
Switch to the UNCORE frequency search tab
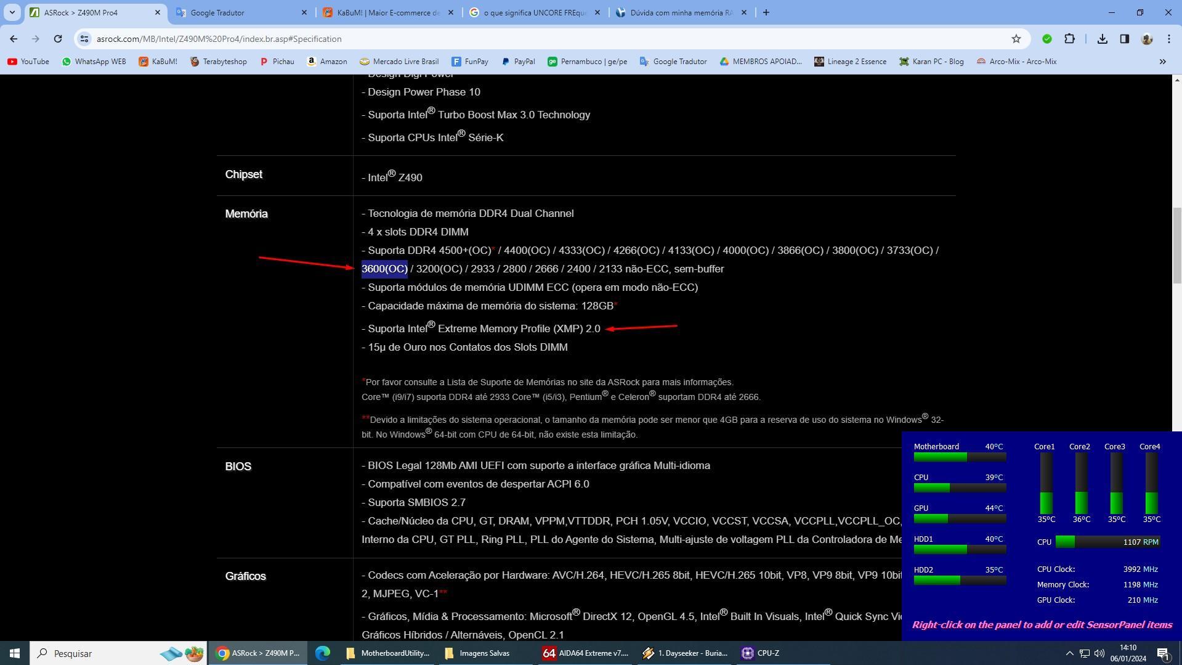tap(535, 12)
